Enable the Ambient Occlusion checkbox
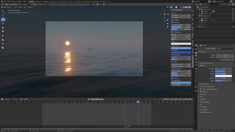The width and height of the screenshot is (235, 132). point(201,63)
